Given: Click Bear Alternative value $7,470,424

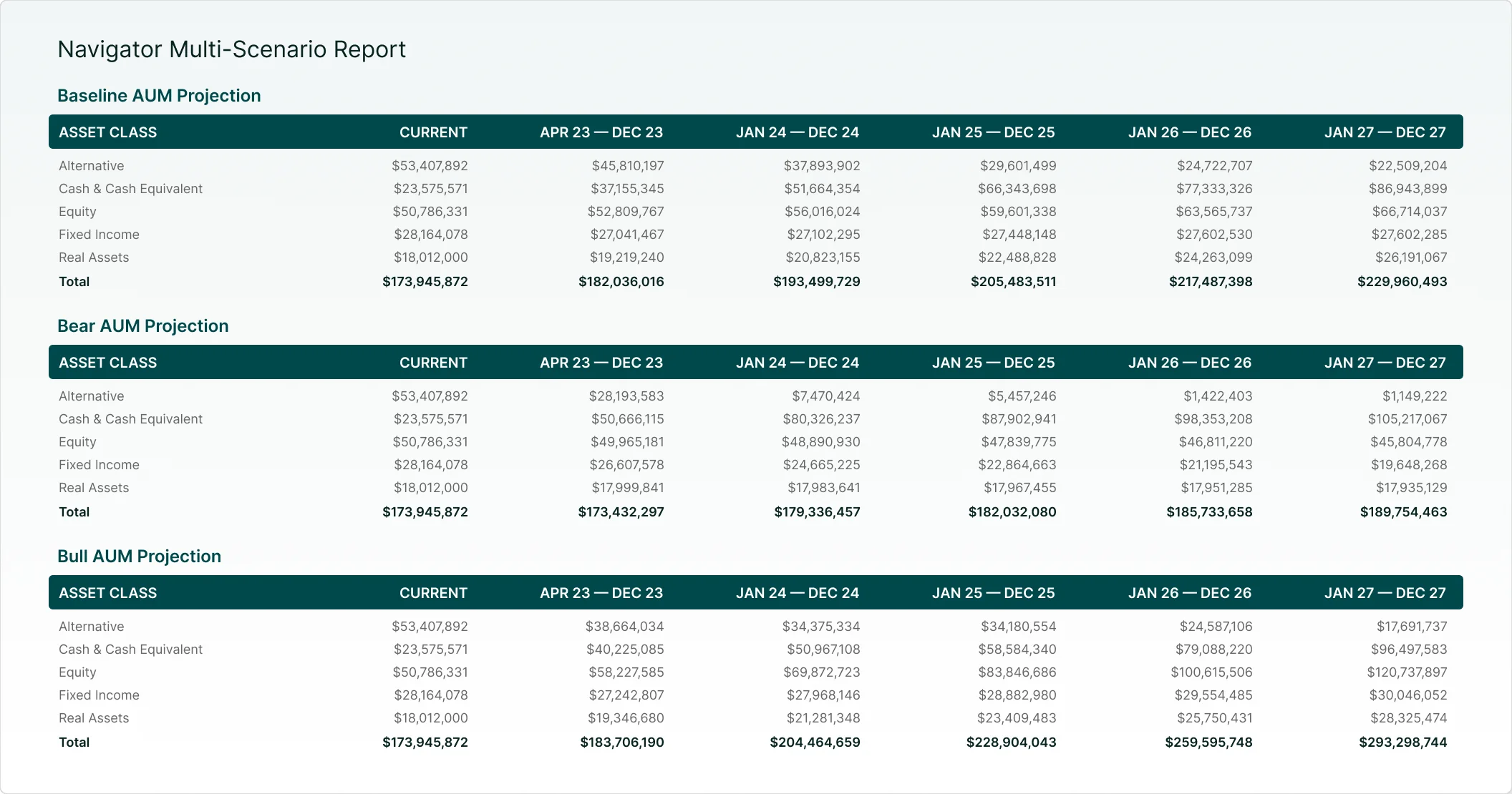Looking at the screenshot, I should (826, 396).
